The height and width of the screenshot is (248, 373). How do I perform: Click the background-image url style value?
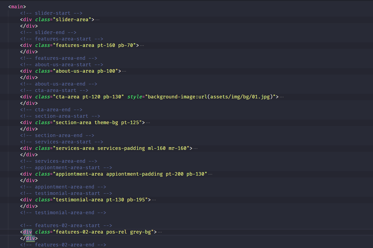point(211,97)
